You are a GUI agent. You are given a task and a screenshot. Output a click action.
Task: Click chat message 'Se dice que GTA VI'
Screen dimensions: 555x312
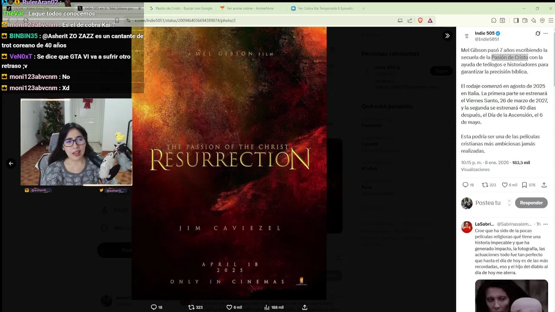pyautogui.click(x=66, y=61)
